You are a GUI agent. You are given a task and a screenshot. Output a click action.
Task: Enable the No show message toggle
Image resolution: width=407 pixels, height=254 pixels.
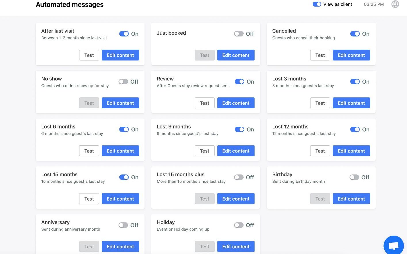tap(123, 82)
